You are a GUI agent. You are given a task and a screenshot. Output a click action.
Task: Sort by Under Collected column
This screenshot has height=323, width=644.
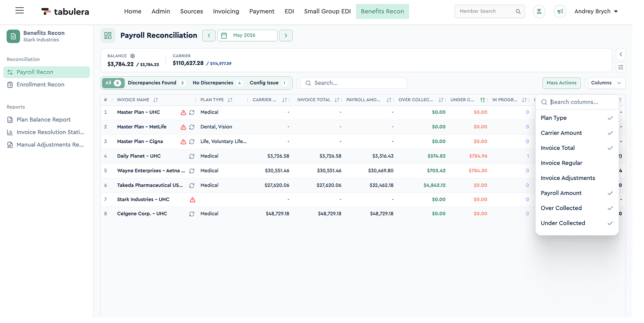point(483,100)
